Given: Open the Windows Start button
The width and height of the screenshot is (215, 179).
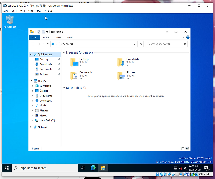Looking at the screenshot, I should pyautogui.click(x=7, y=168).
